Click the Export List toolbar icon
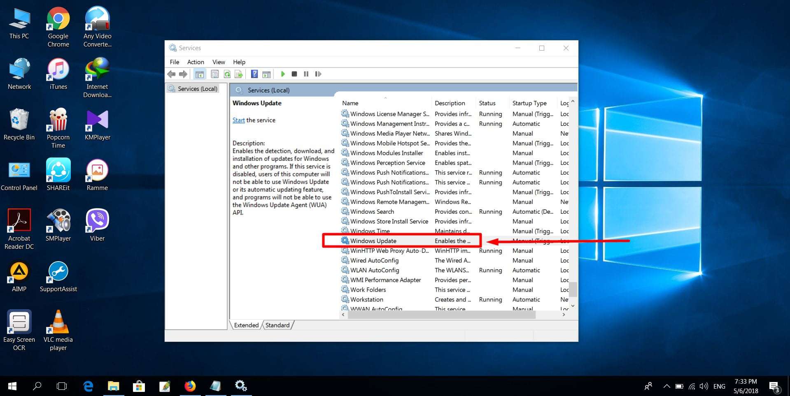Viewport: 790px width, 396px height. point(238,74)
